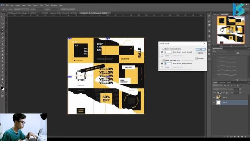Select the Move tool in the toolbar
Image resolution: width=250 pixels, height=141 pixels.
[x=2, y=16]
